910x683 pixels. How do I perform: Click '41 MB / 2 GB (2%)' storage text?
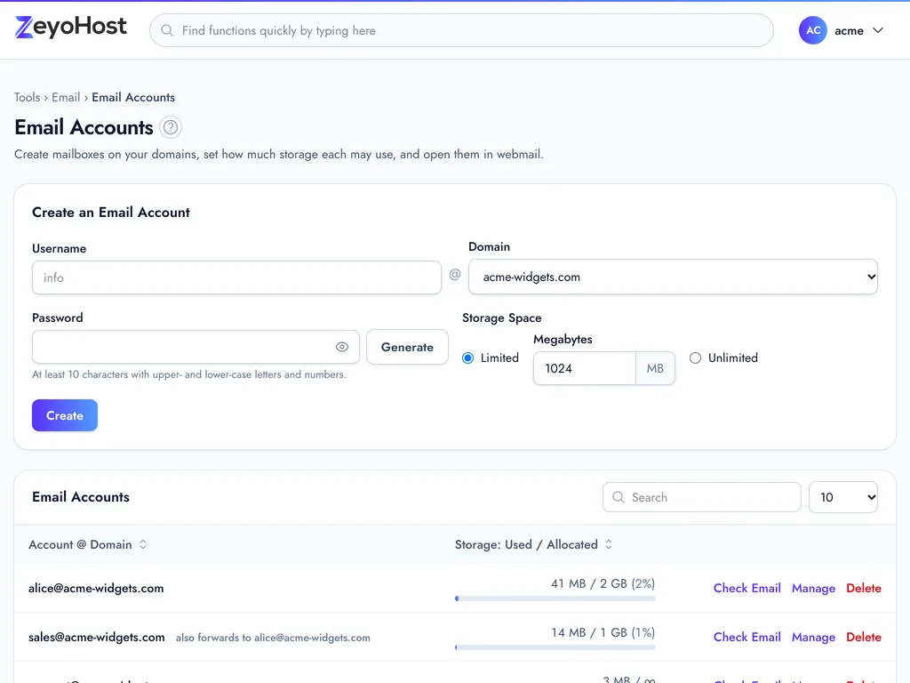tap(603, 583)
